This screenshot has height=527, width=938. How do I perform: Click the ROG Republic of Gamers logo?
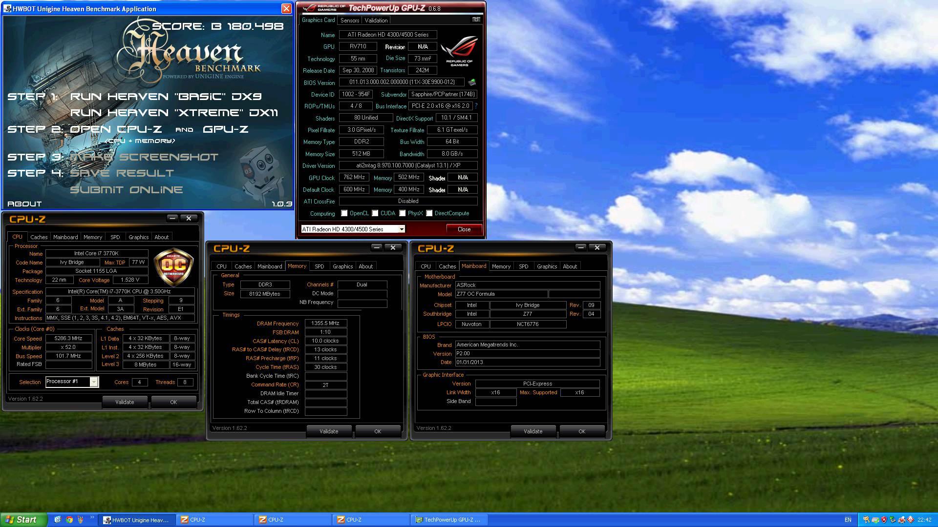[459, 51]
